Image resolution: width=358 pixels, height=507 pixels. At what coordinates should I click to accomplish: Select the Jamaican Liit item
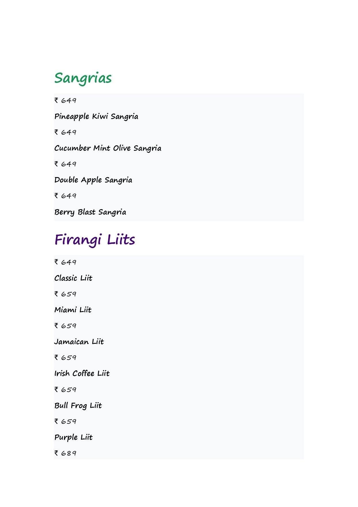point(79,342)
